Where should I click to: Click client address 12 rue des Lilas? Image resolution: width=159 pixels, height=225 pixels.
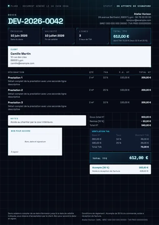point(18,57)
